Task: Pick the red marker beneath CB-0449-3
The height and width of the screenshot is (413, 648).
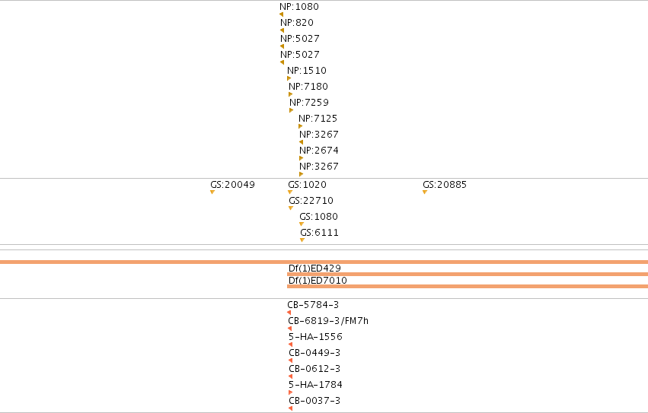Action: (x=291, y=361)
